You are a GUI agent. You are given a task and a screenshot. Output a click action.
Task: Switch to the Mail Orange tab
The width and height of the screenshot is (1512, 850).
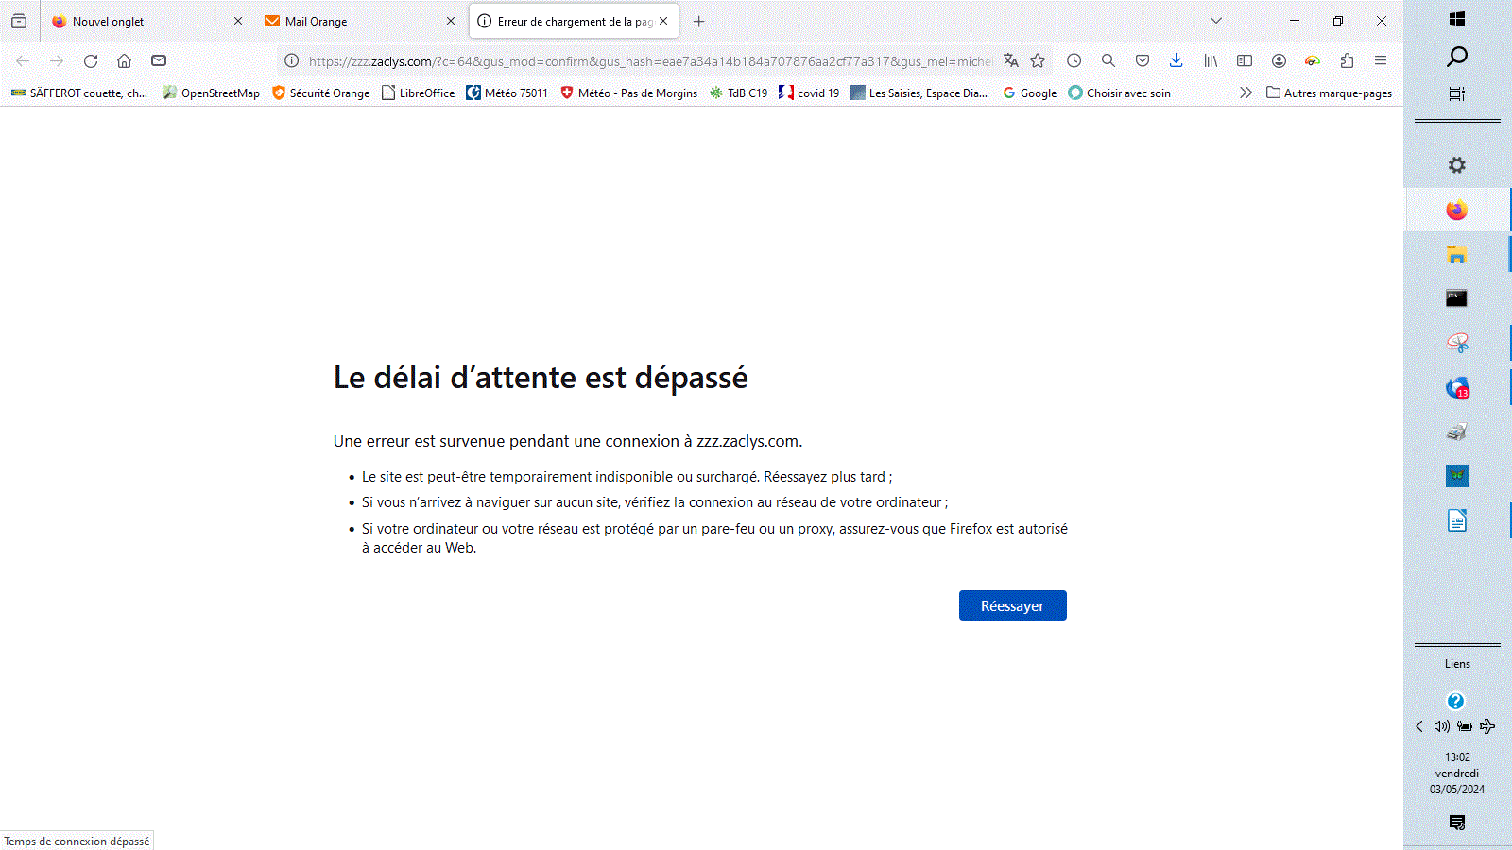[x=350, y=21]
